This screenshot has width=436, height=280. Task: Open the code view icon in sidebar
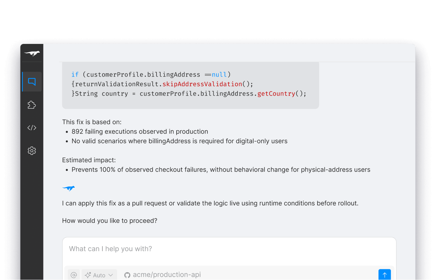(32, 128)
